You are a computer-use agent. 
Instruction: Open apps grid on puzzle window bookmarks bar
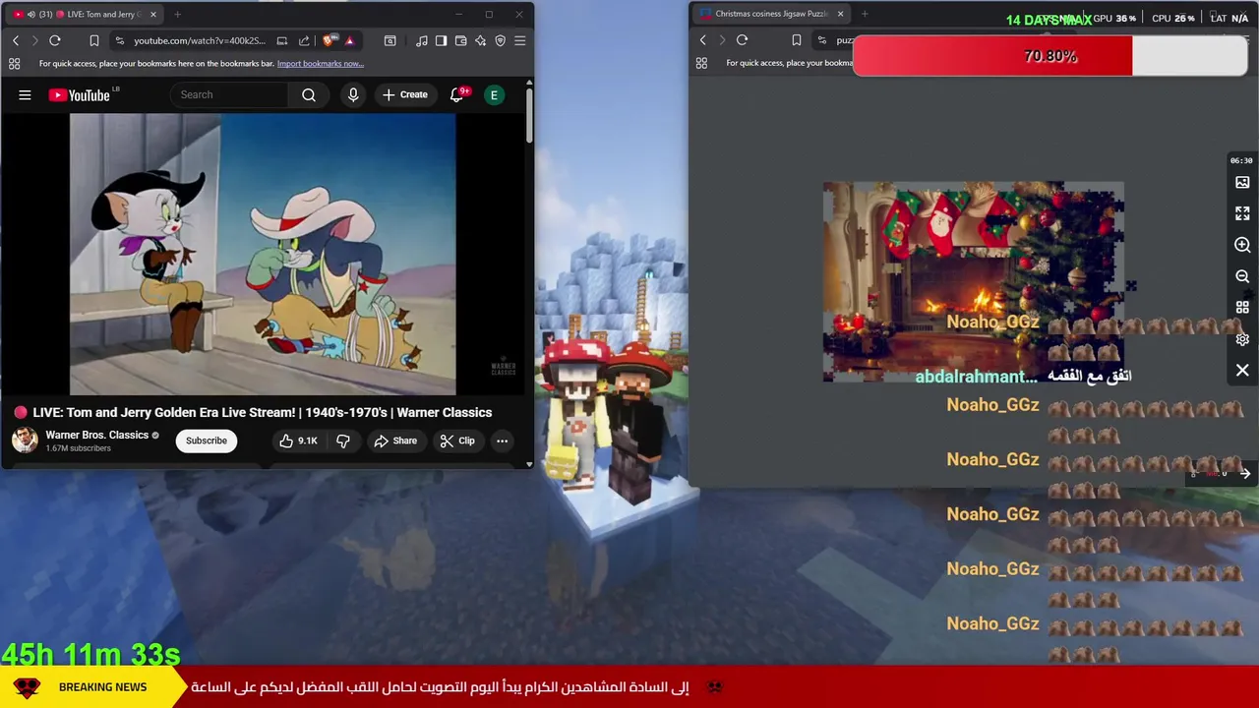701,63
